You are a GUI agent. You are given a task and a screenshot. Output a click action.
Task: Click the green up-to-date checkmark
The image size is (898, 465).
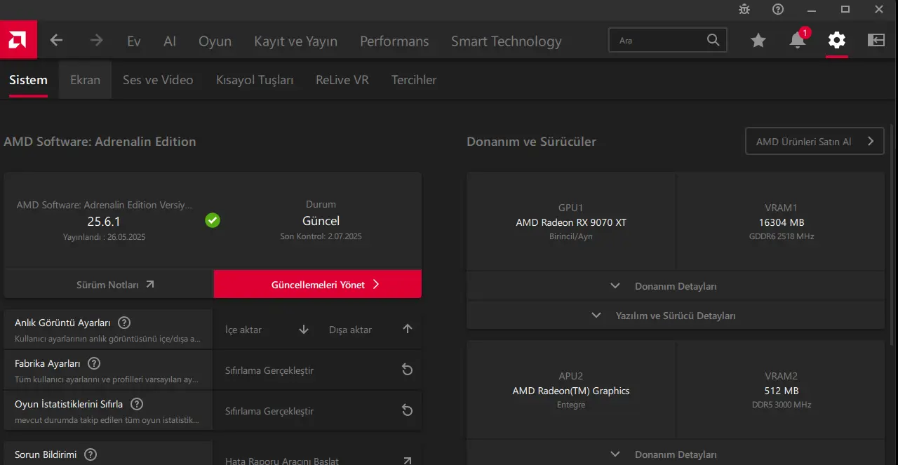point(213,220)
